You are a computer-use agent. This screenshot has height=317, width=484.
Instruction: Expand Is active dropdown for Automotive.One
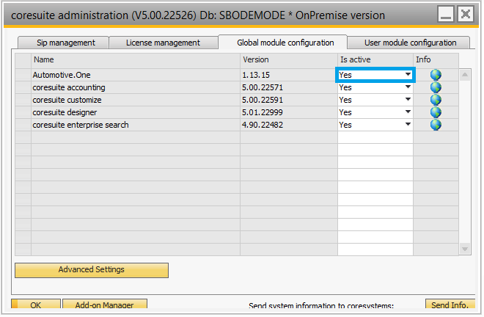pos(407,75)
